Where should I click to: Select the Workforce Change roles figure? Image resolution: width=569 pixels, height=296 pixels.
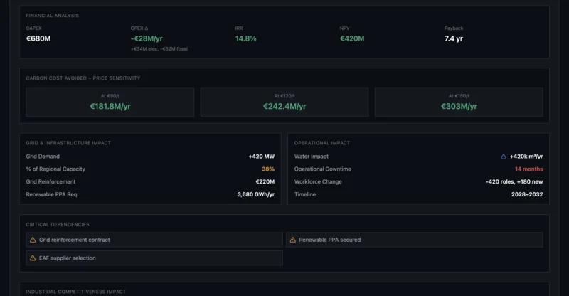tap(514, 182)
